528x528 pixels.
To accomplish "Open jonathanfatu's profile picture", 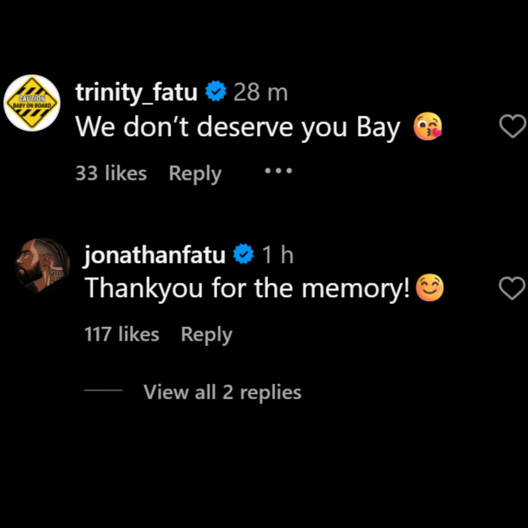I will coord(42,265).
